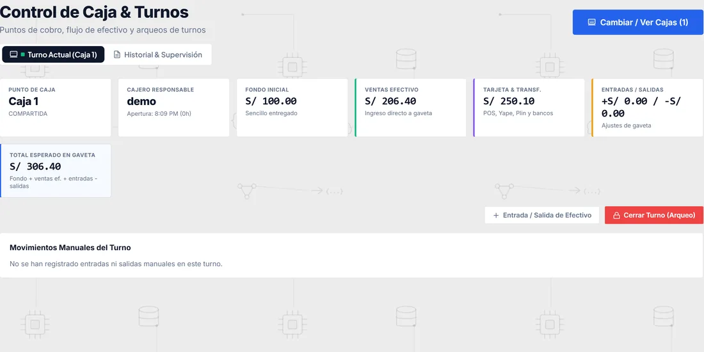Screen dimensions: 704x352
Task: Click the "Sencillo entregado" caption
Action: (271, 113)
